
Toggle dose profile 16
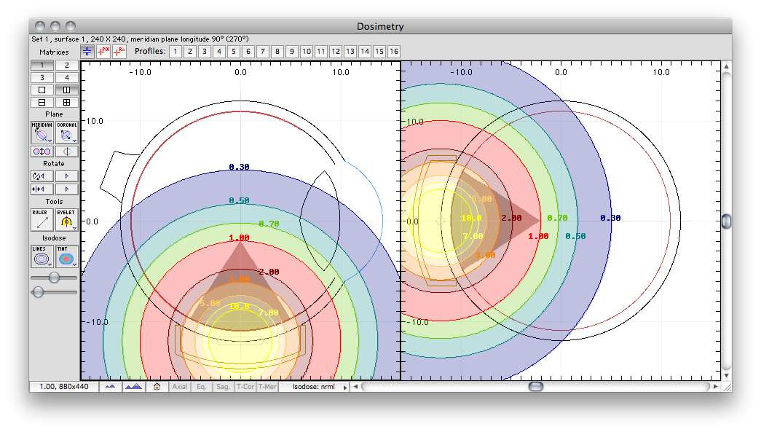point(394,52)
